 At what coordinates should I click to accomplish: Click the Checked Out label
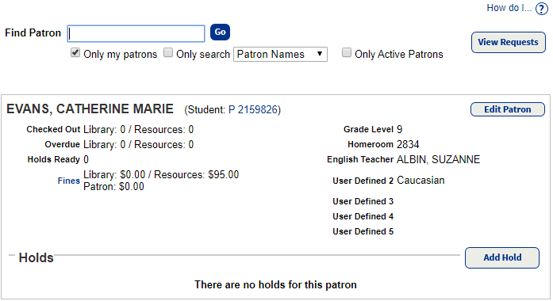pyautogui.click(x=53, y=130)
